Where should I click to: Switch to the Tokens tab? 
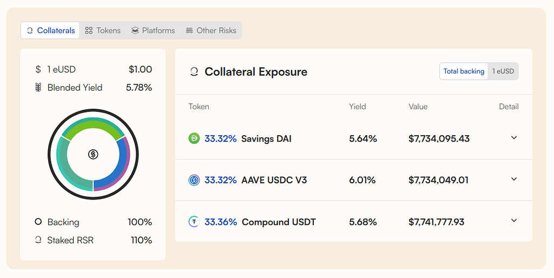pyautogui.click(x=103, y=30)
